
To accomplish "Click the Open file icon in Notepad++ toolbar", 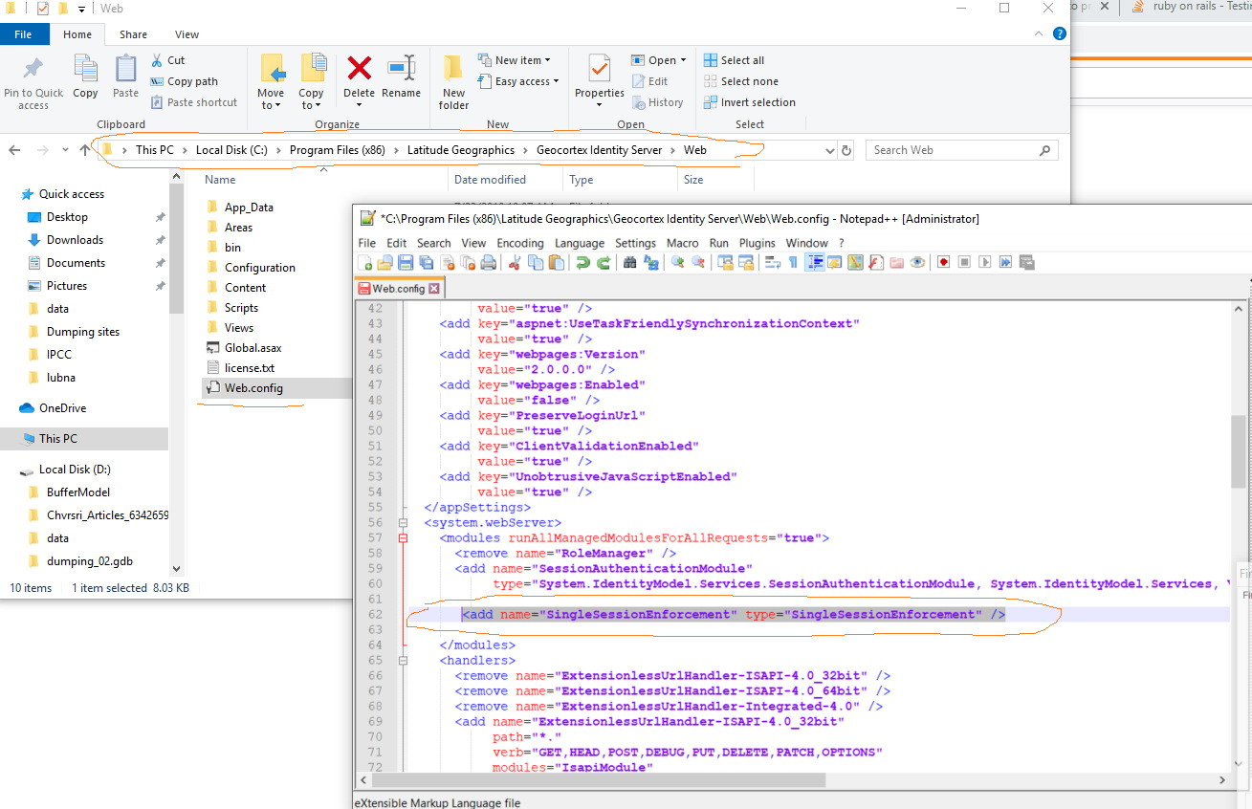I will (x=384, y=263).
